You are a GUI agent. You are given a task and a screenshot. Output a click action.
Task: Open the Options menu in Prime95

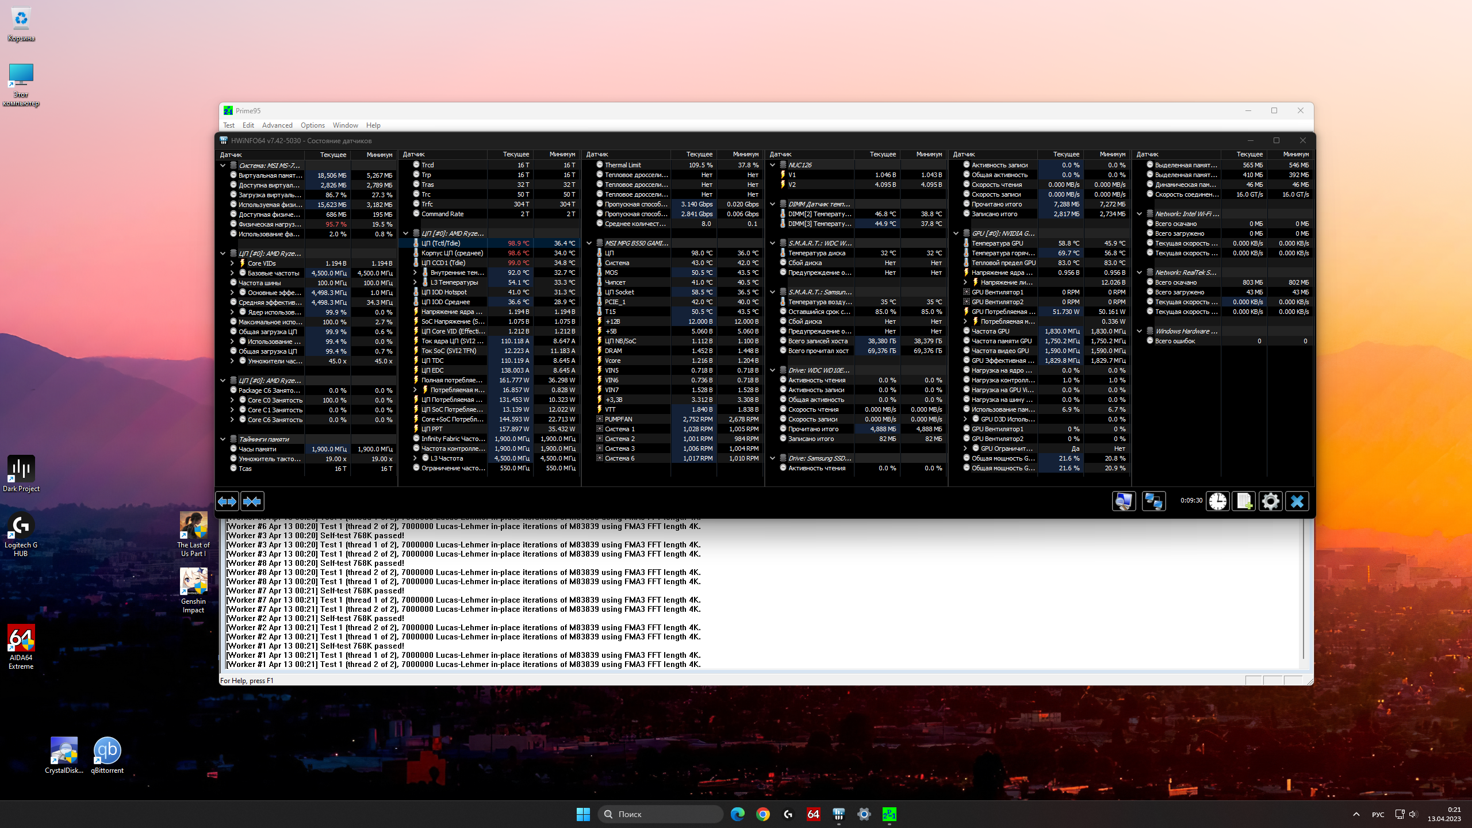click(x=312, y=125)
